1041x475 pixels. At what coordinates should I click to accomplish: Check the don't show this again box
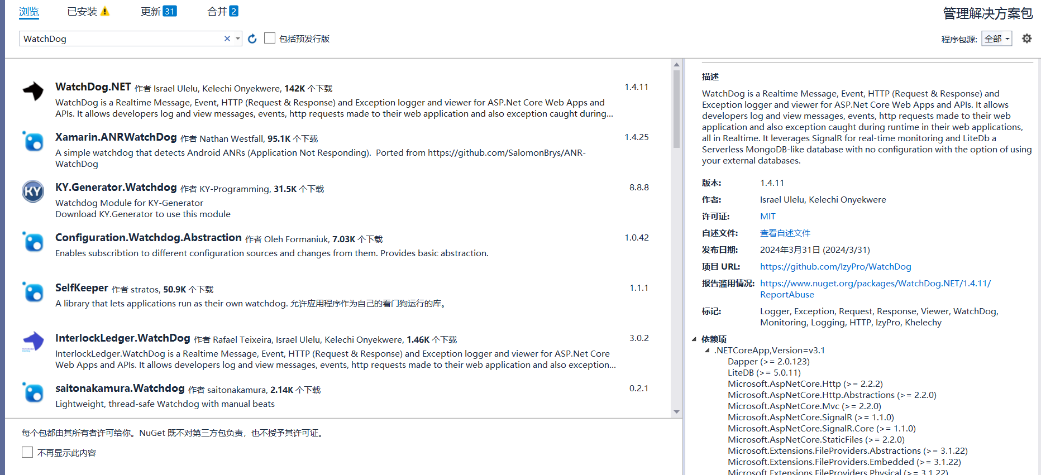pyautogui.click(x=27, y=452)
